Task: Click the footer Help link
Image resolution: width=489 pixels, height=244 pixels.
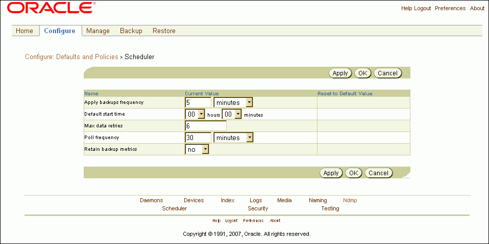Action: (216, 221)
